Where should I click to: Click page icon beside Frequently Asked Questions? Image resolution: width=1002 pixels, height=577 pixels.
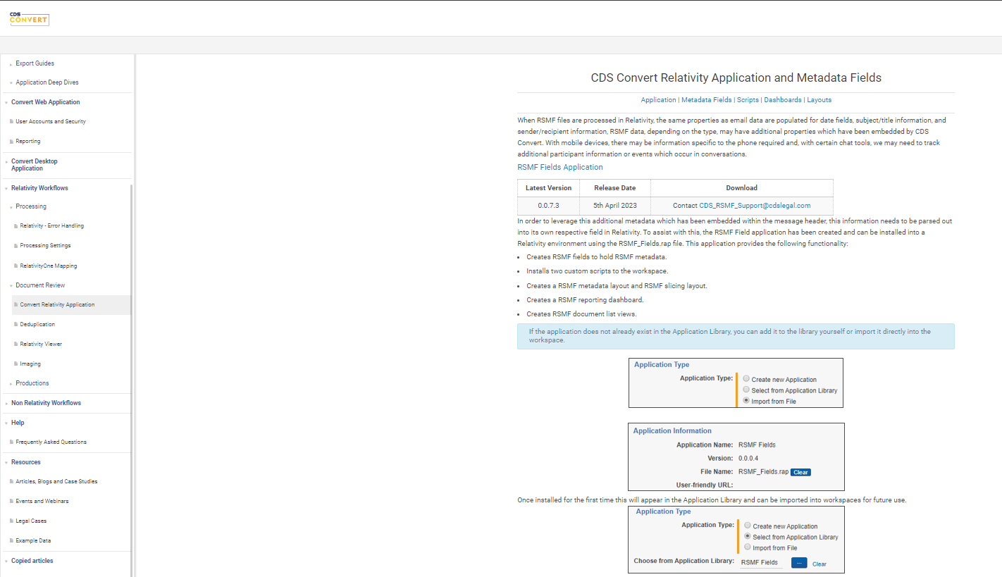pyautogui.click(x=11, y=442)
